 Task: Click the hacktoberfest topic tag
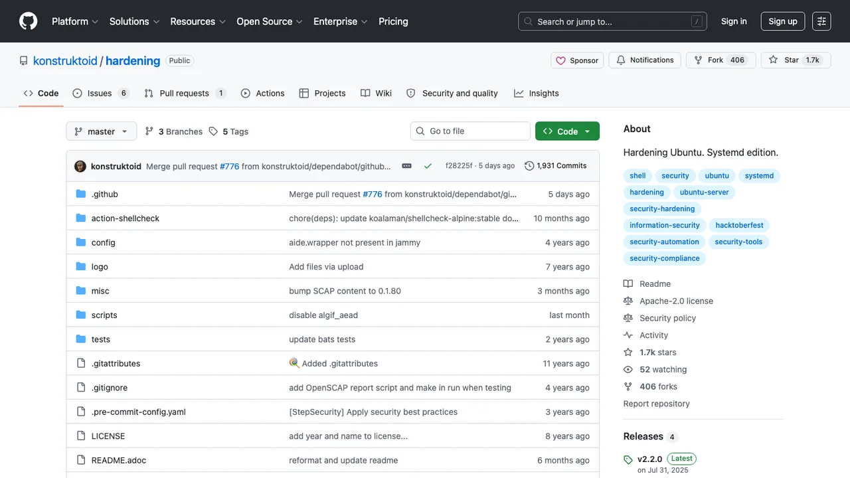pyautogui.click(x=738, y=226)
